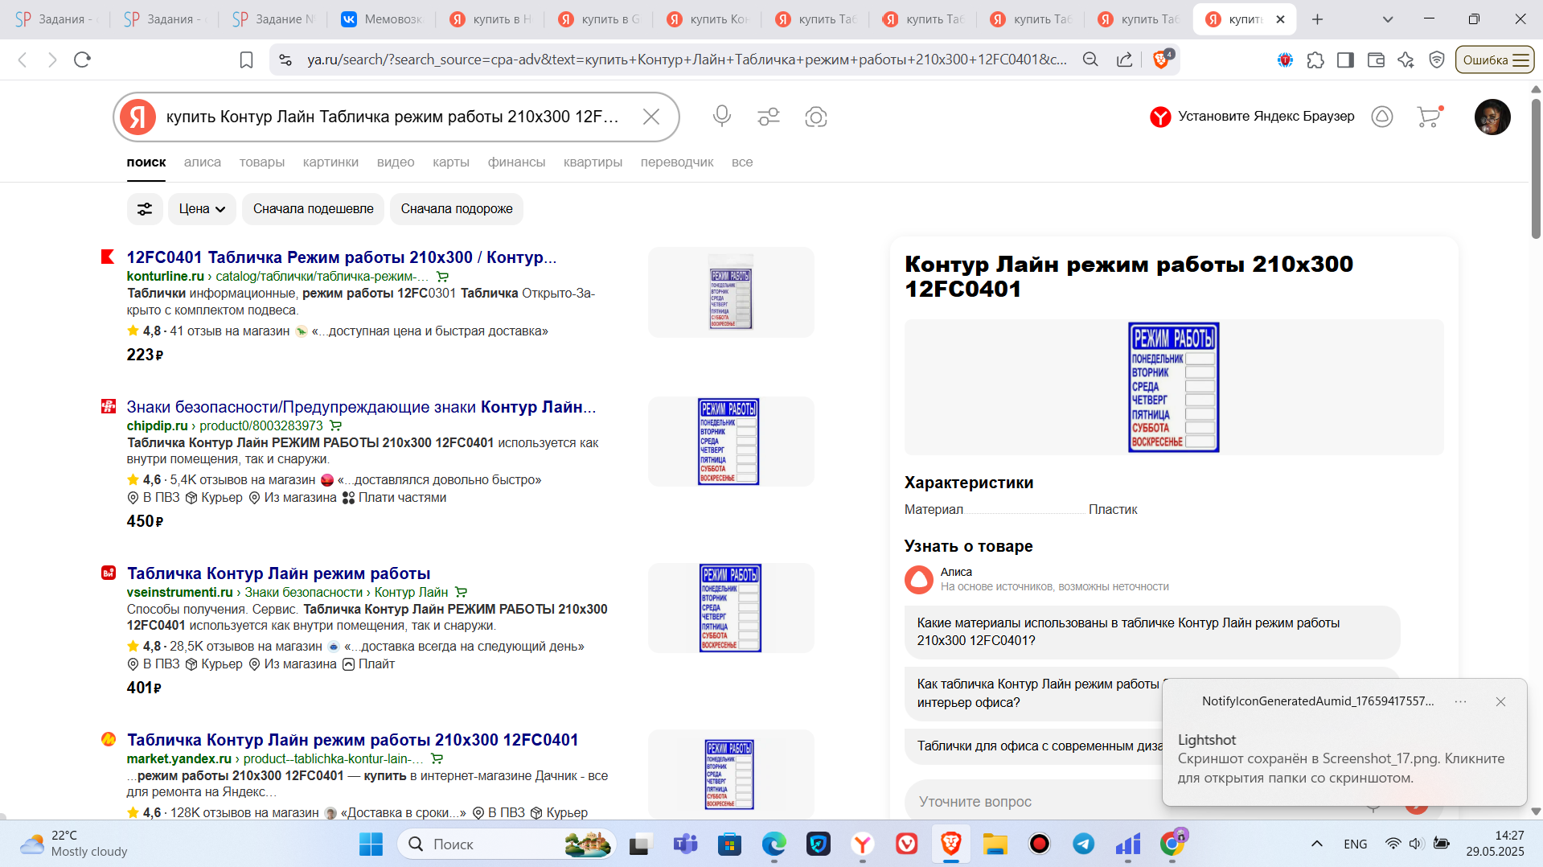Open Brave Wallet icon
The height and width of the screenshot is (867, 1543).
(x=1376, y=60)
